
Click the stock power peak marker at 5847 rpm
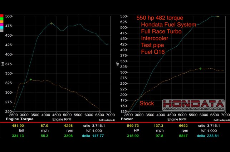pyautogui.click(x=201, y=69)
